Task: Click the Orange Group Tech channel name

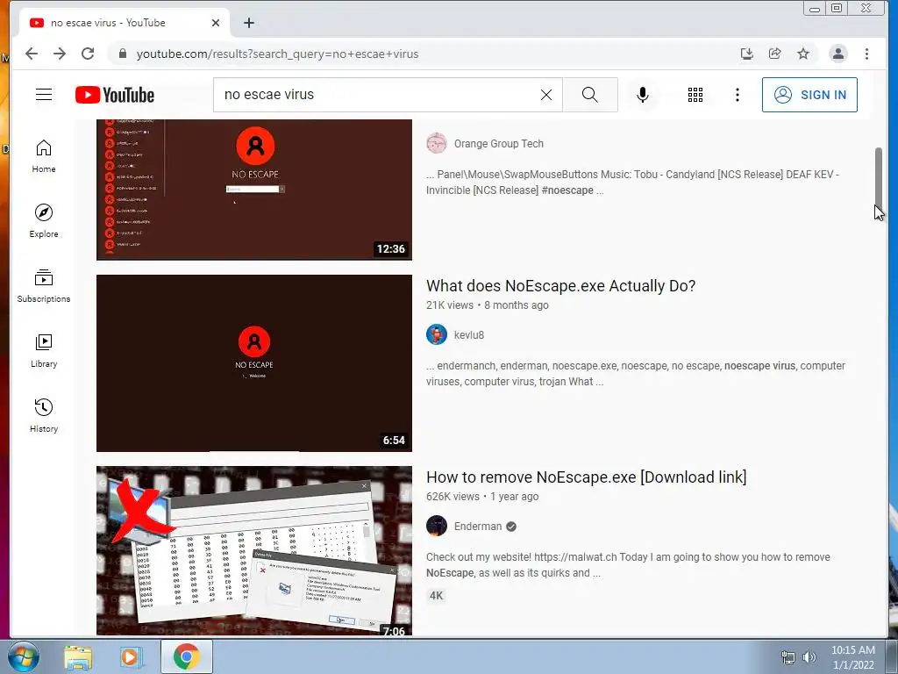Action: [499, 144]
